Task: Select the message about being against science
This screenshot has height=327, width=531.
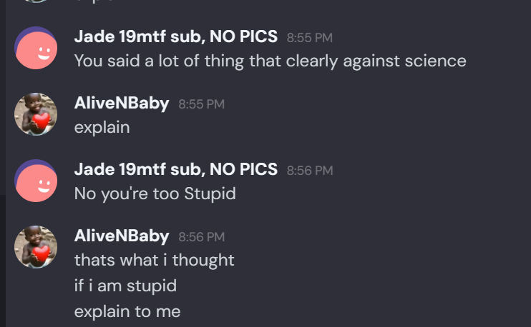Action: tap(270, 61)
